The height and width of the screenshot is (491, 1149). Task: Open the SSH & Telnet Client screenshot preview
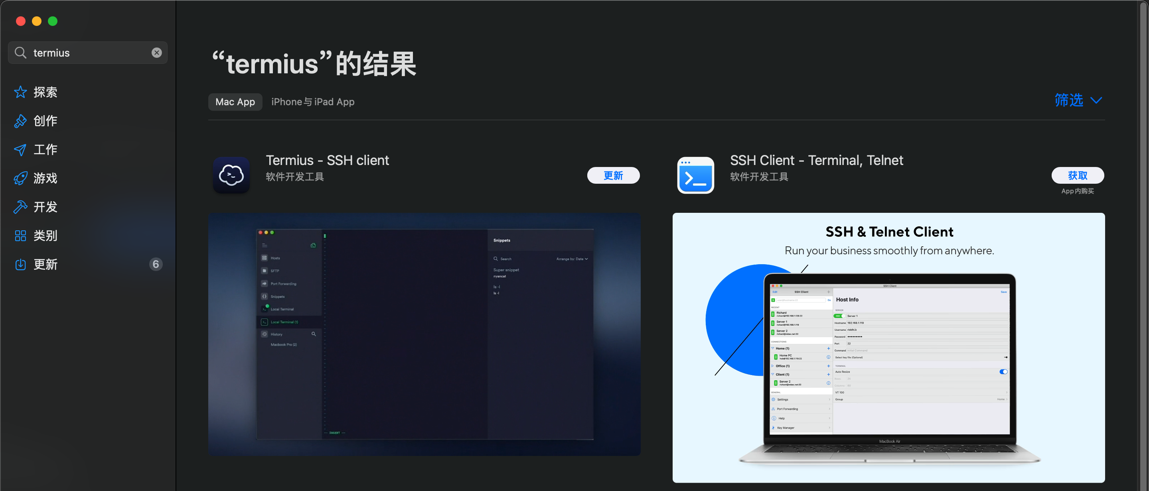point(888,348)
